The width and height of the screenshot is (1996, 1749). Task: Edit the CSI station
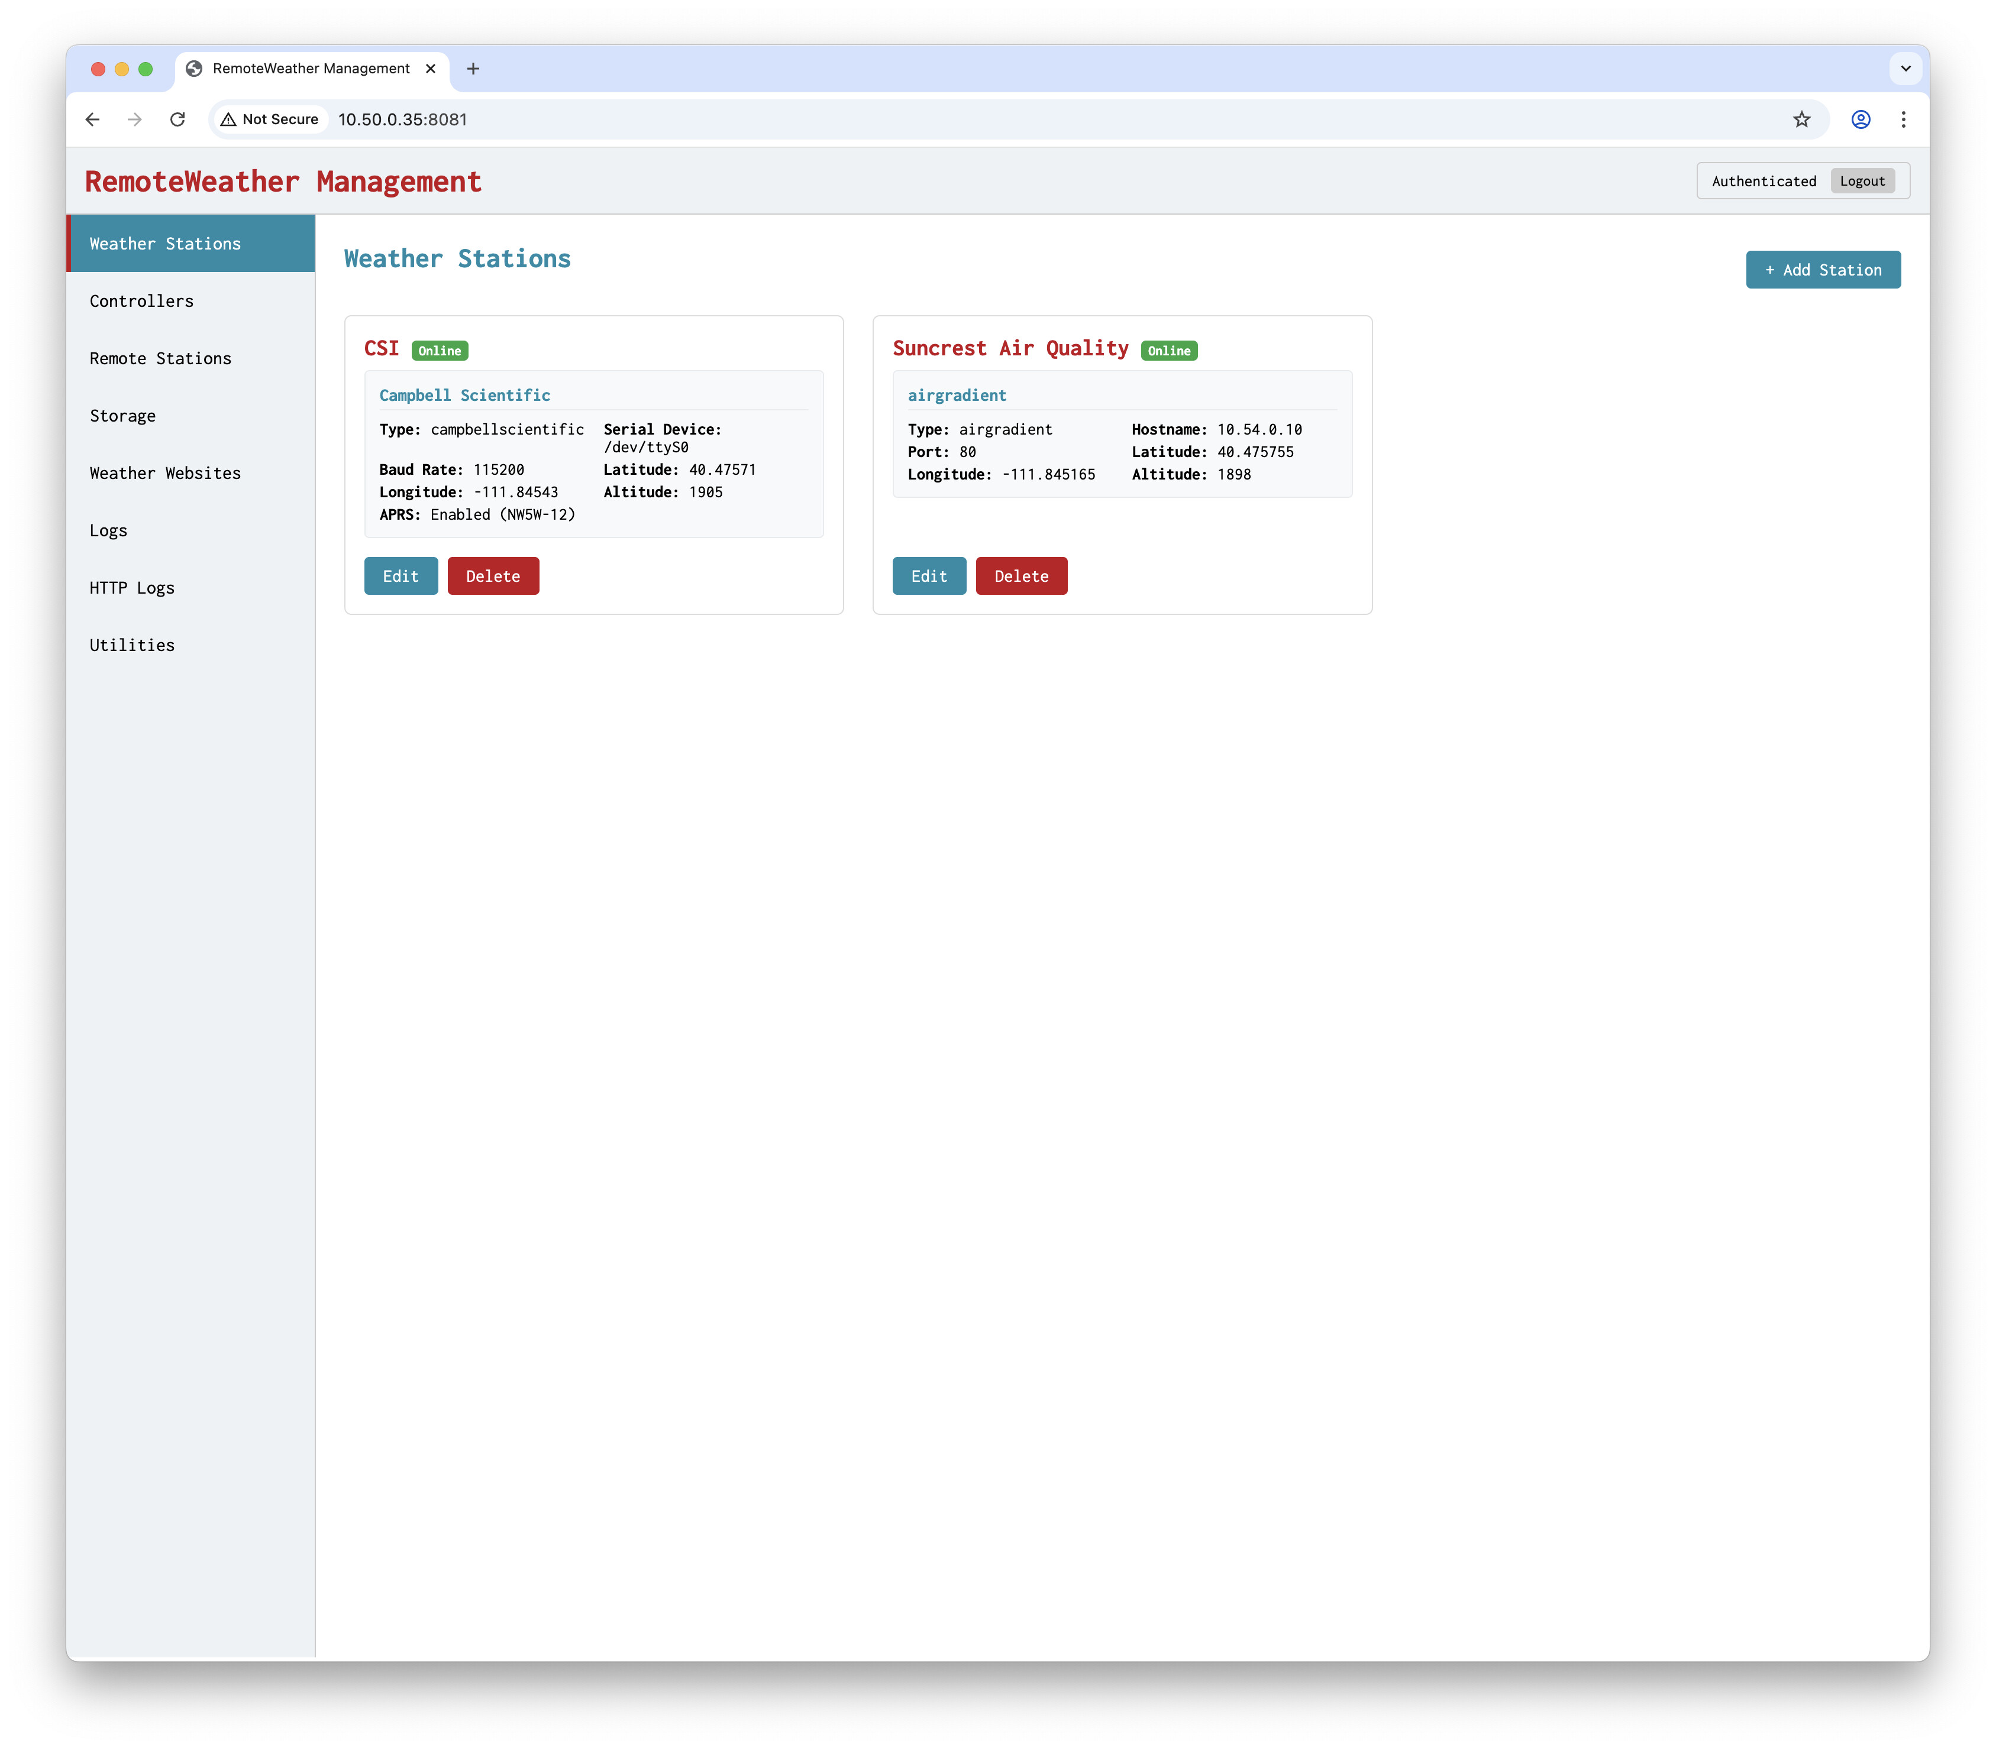[x=401, y=576]
